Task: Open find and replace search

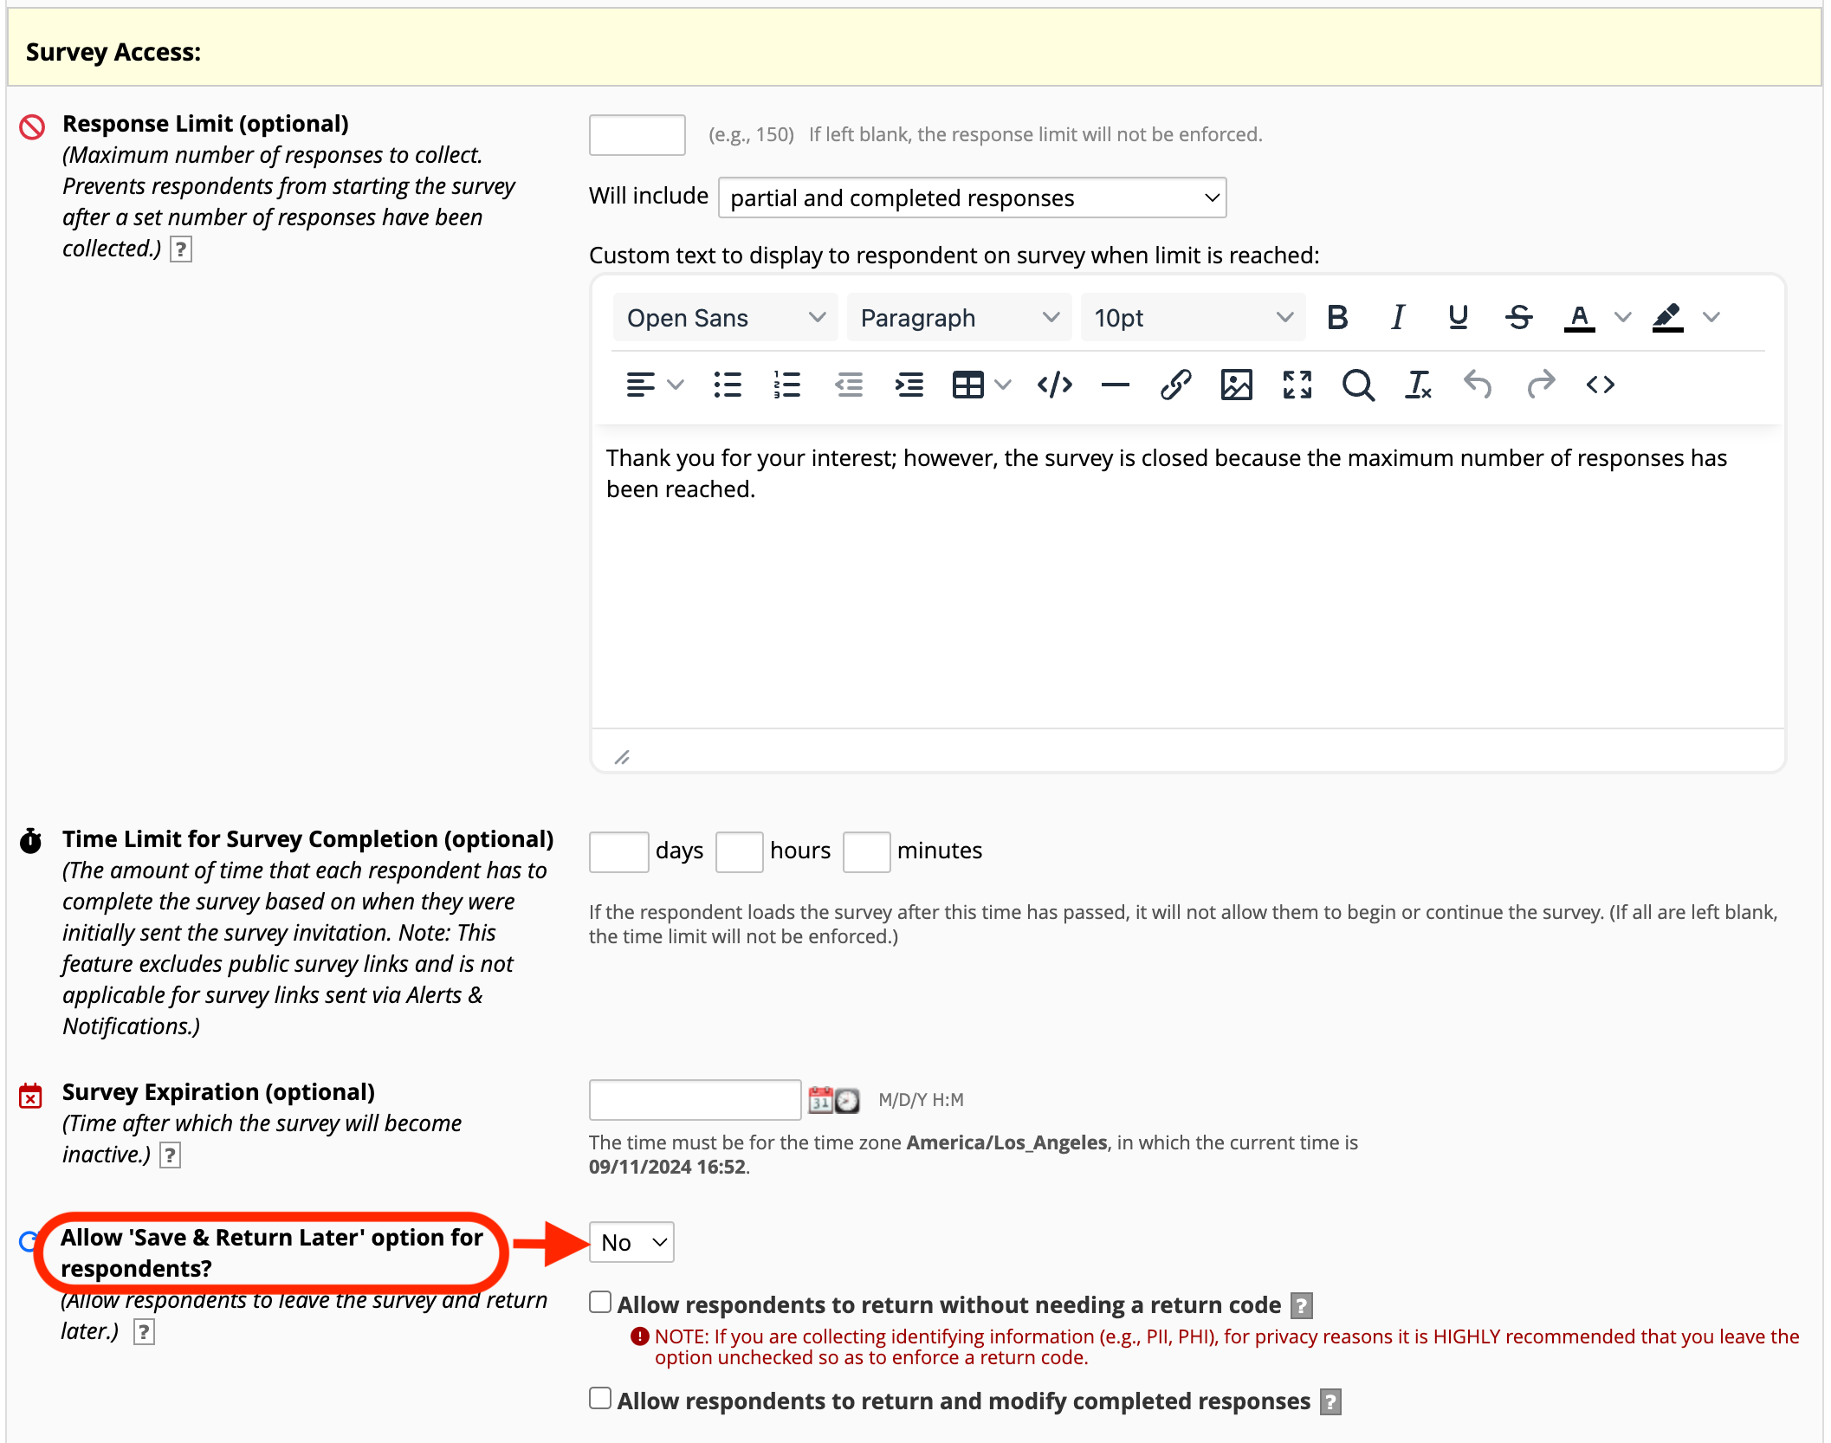Action: (1358, 385)
